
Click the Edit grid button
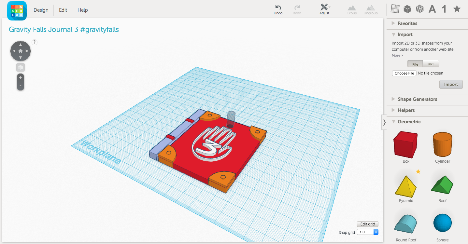[368, 224]
